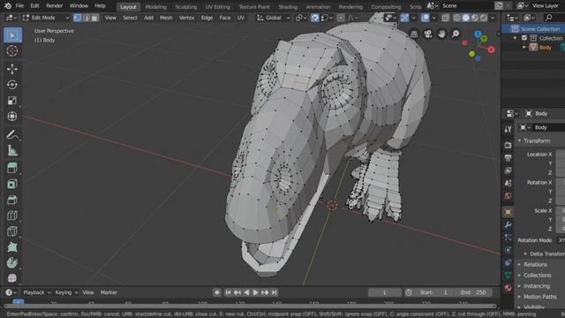Open Edit Mode dropdown

click(46, 18)
